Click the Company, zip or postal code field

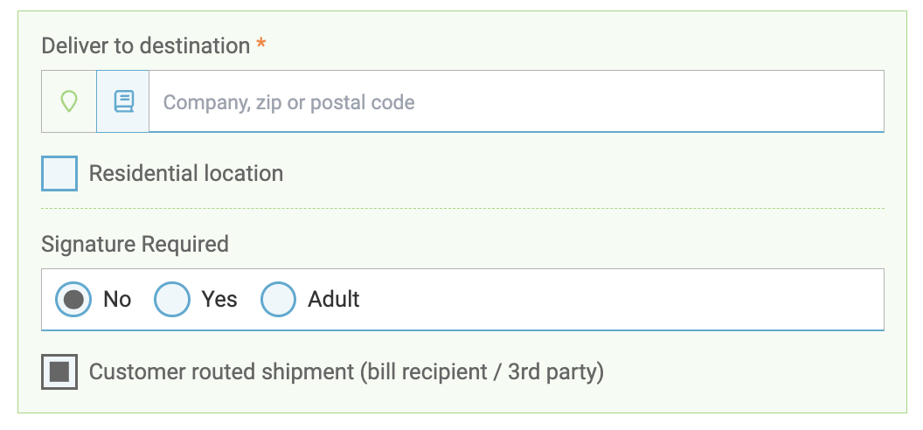tap(516, 101)
